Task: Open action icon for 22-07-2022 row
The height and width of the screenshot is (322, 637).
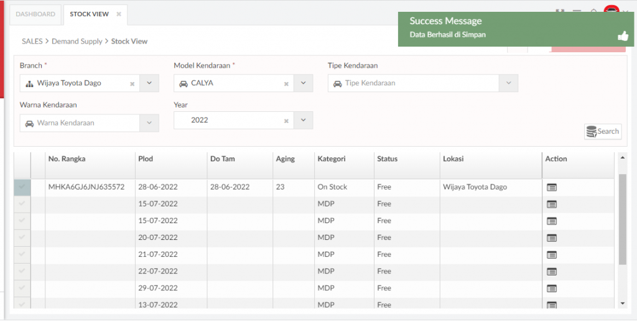Action: pyautogui.click(x=551, y=272)
